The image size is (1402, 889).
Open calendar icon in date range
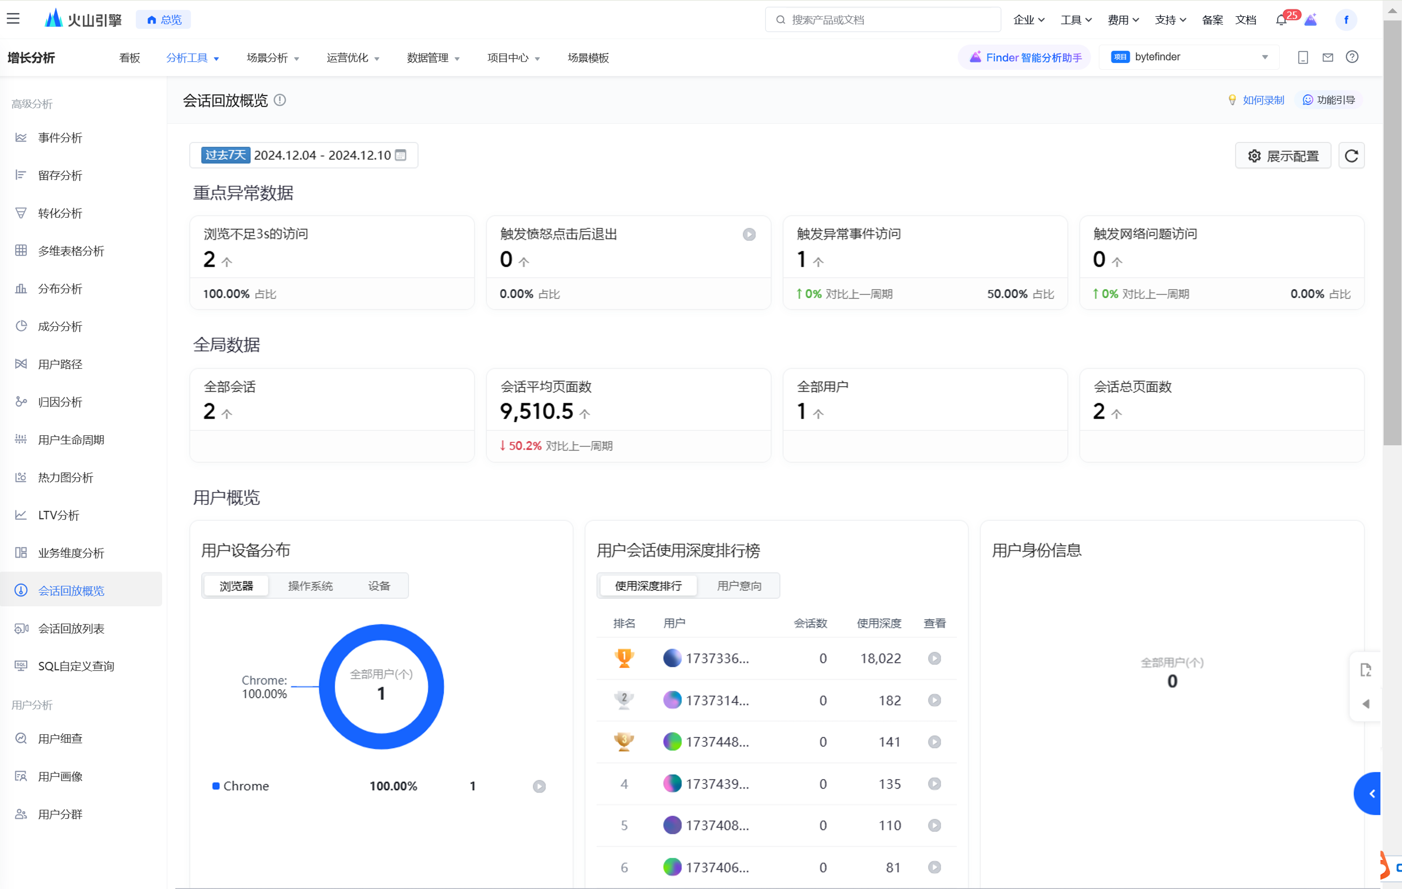pos(401,155)
